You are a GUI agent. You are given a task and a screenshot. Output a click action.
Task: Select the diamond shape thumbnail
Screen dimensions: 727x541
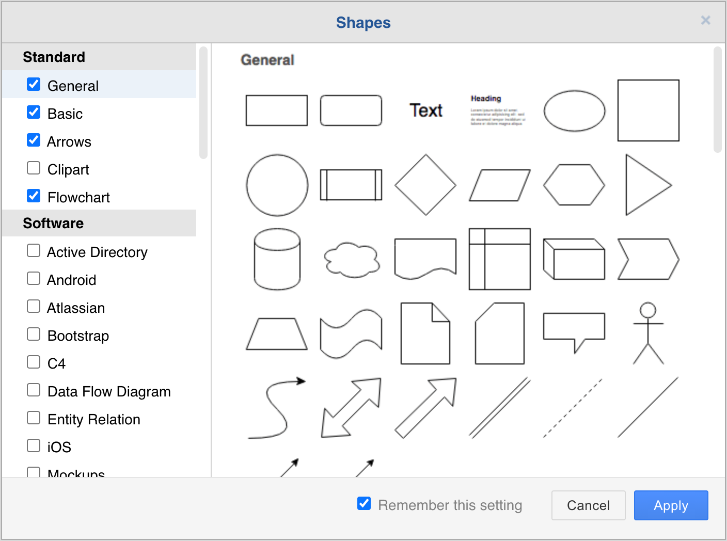pyautogui.click(x=425, y=185)
